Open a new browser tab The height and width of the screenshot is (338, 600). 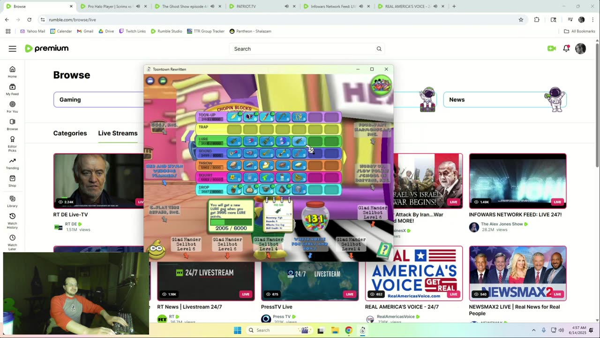(454, 7)
